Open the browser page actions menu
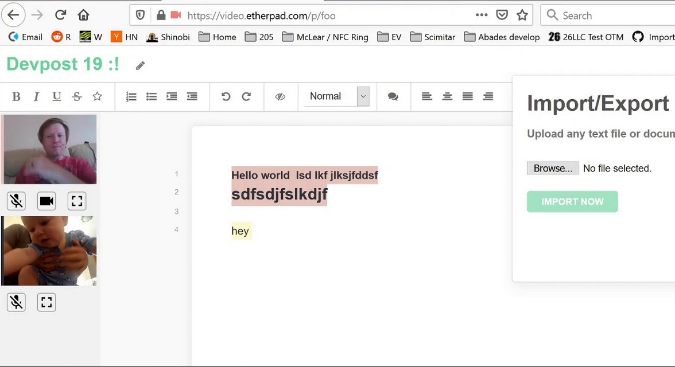This screenshot has width=675, height=367. 482,15
